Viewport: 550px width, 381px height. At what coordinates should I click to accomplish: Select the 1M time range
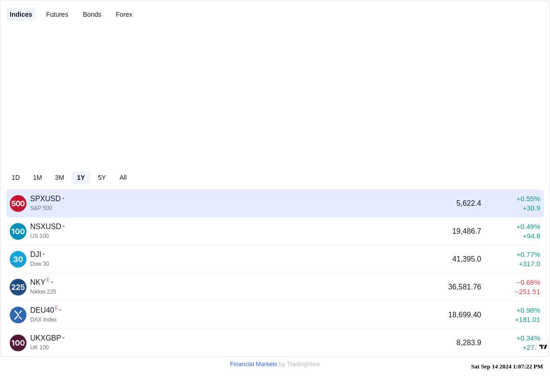(38, 177)
